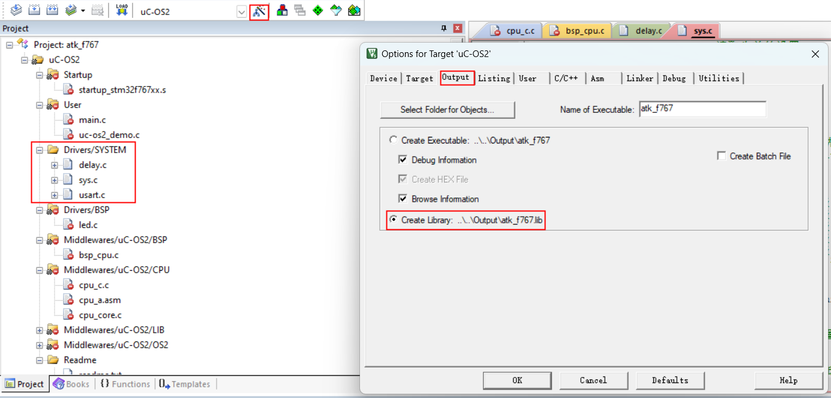Enable the Create Batch File checkbox
Viewport: 831px width, 398px height.
point(722,156)
